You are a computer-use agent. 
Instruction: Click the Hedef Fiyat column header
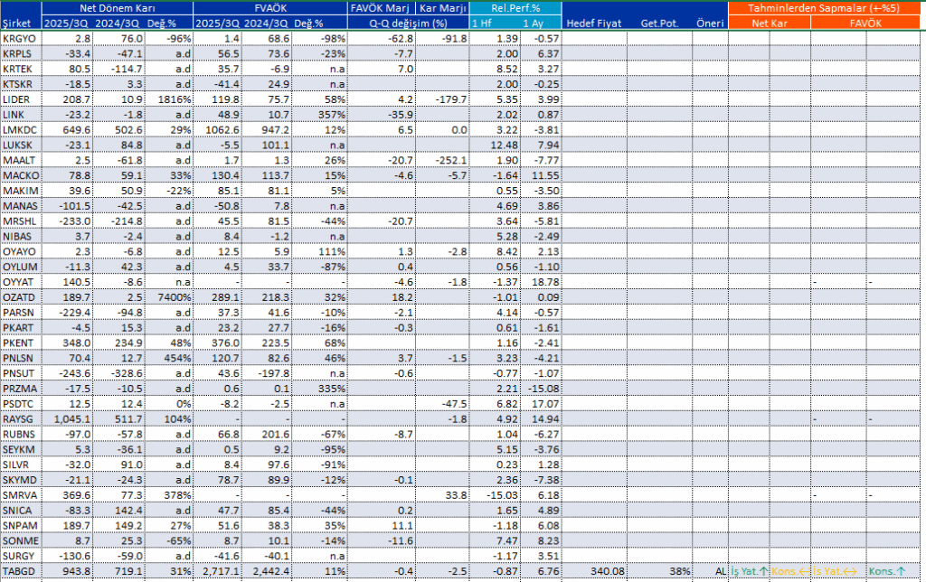point(594,23)
